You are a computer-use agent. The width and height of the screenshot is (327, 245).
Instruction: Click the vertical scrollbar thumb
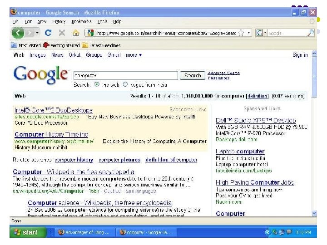click(x=314, y=77)
